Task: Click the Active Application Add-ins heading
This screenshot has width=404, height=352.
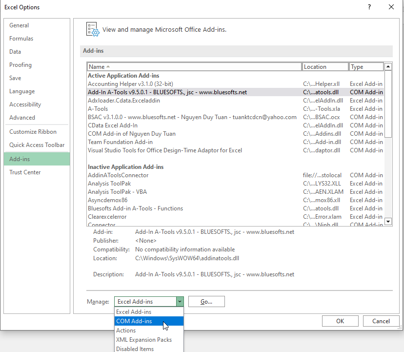Action: coord(123,76)
